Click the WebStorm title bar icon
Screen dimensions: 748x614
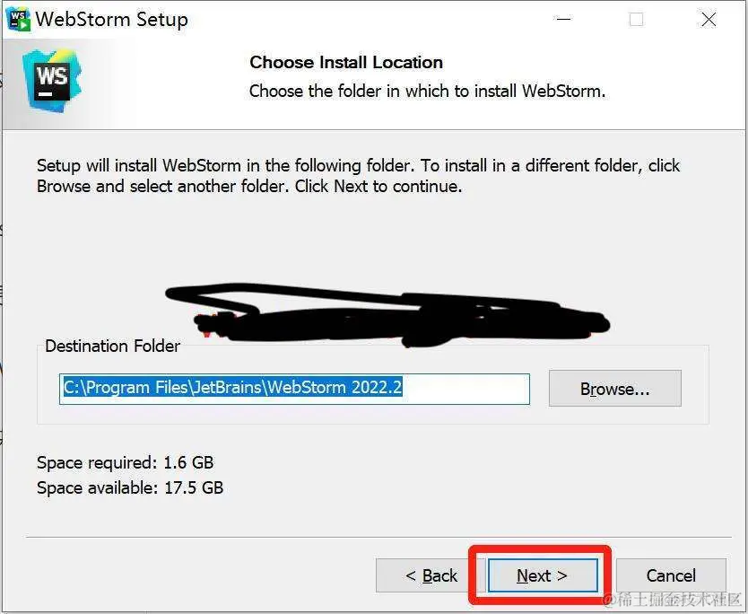click(x=18, y=20)
